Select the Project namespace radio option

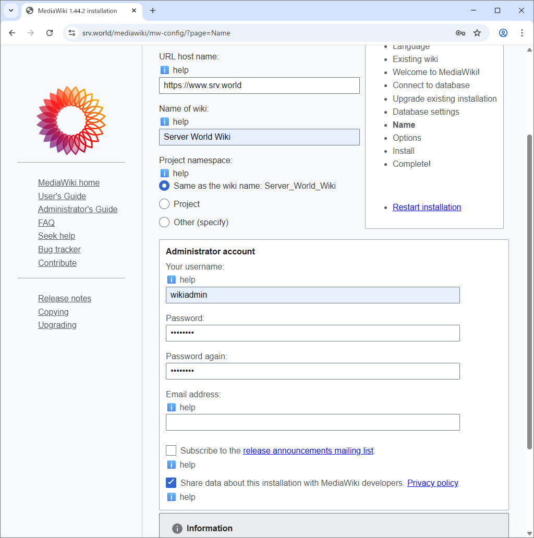click(164, 204)
